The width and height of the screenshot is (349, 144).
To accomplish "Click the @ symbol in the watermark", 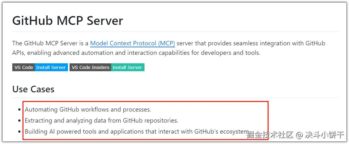I will tap(300, 135).
